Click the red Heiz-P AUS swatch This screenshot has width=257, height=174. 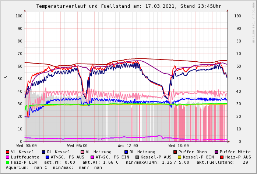(222, 157)
